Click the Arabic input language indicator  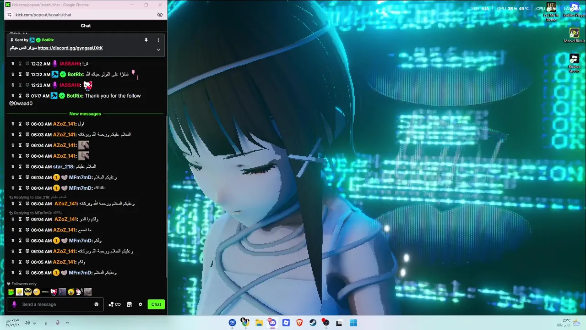point(46,323)
